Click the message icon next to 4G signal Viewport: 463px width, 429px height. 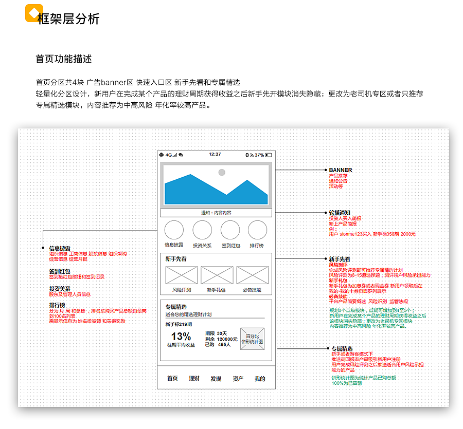[x=181, y=155]
